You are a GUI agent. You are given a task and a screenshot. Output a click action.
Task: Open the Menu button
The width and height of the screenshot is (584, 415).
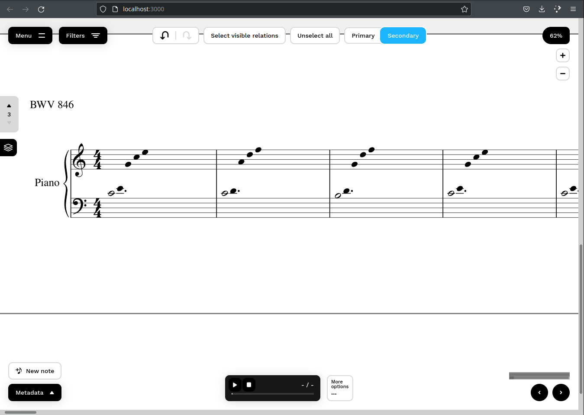30,35
